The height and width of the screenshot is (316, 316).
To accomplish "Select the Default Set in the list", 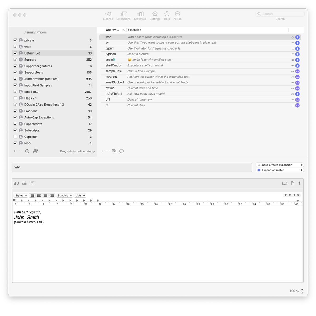I will [x=53, y=53].
